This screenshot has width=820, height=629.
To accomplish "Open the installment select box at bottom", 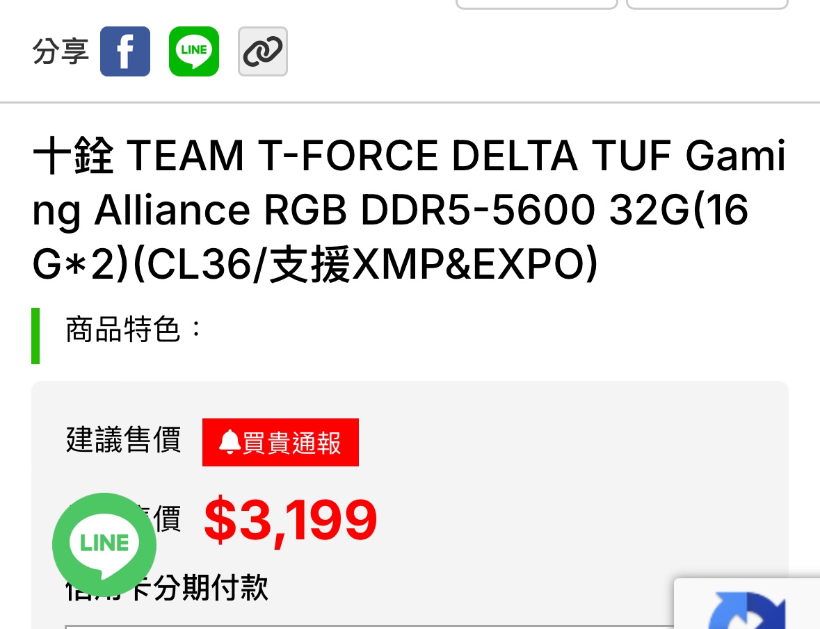I will [369, 626].
